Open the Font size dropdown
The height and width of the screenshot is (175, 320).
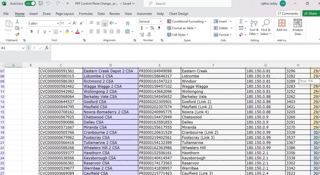(x=69, y=23)
